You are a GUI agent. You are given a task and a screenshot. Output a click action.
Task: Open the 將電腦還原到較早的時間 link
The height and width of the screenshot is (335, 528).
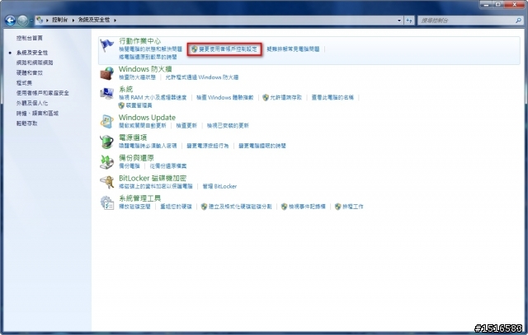[x=148, y=57]
